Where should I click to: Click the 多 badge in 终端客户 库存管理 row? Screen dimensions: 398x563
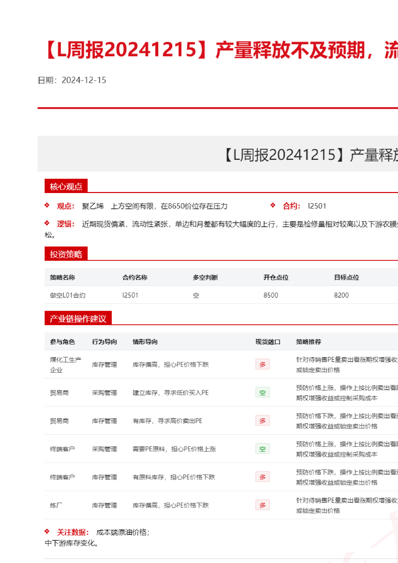click(262, 477)
